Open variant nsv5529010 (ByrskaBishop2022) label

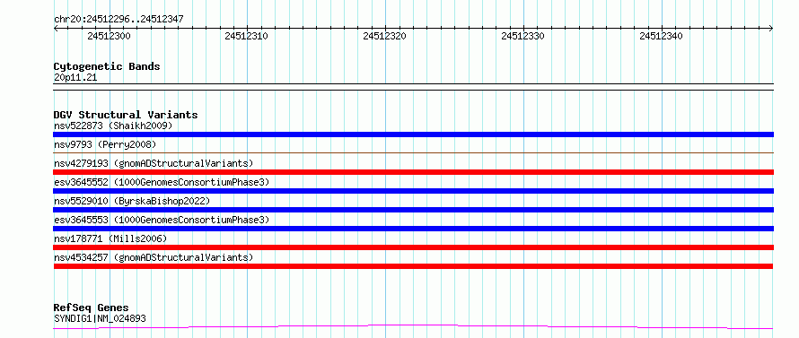(131, 201)
